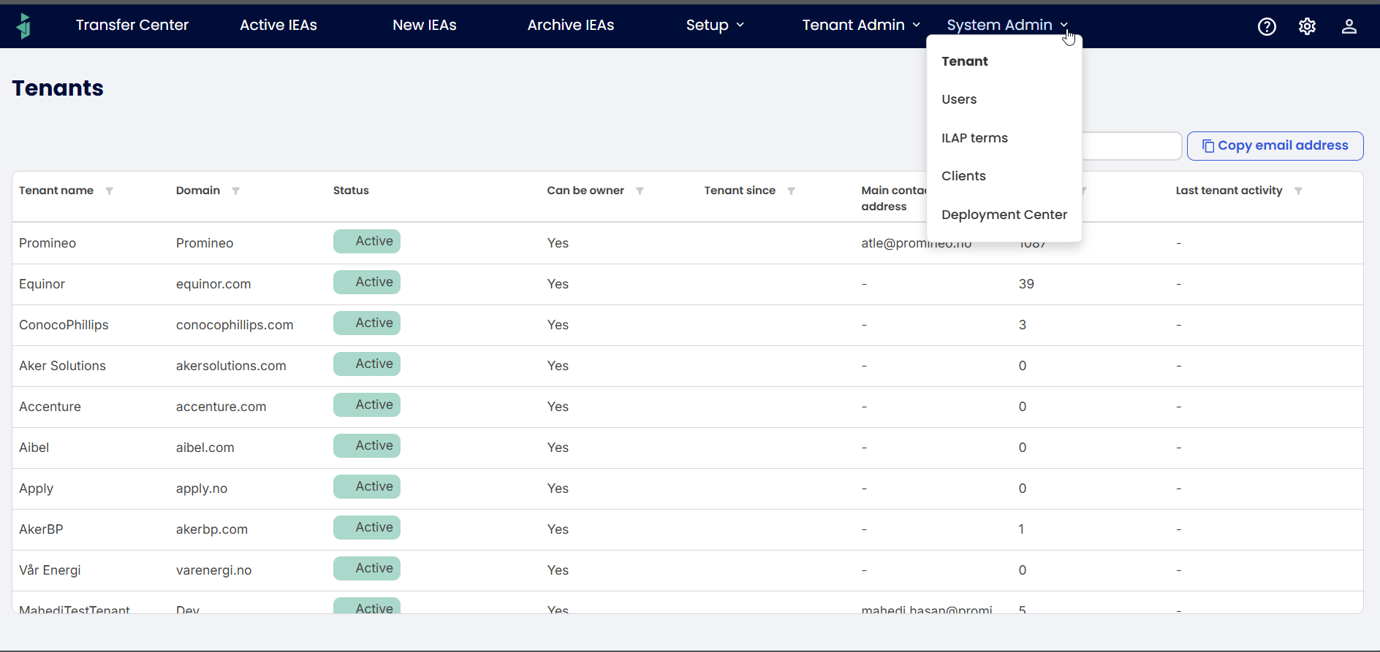Open the settings gear icon
The width and height of the screenshot is (1380, 652).
point(1307,26)
